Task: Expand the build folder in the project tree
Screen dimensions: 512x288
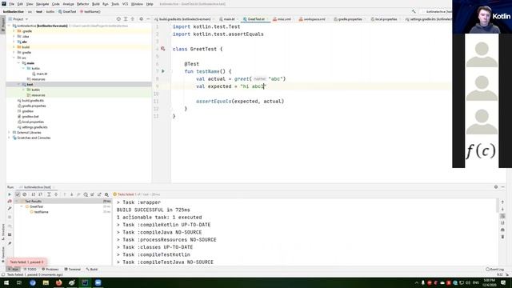Action: (14, 47)
